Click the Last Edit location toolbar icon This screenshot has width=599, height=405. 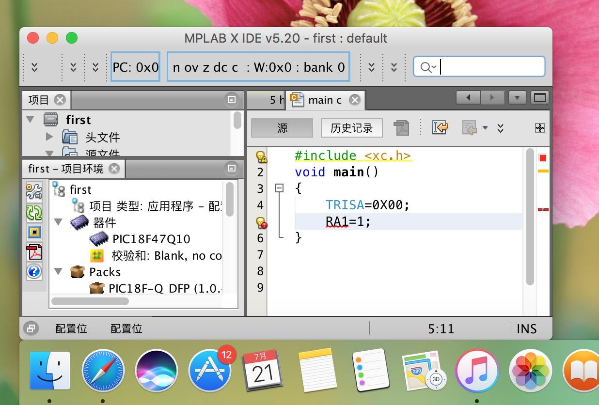click(x=440, y=128)
